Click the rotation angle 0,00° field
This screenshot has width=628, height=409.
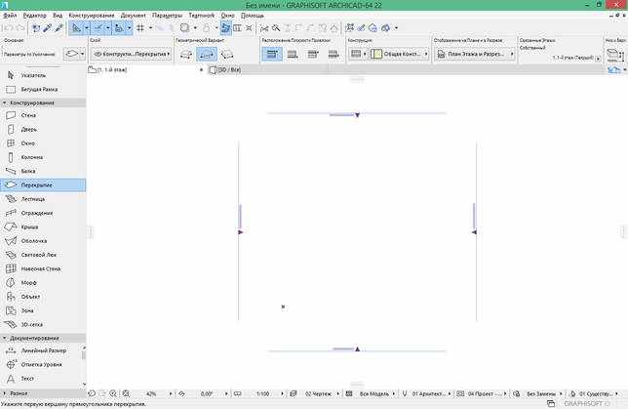tap(207, 393)
